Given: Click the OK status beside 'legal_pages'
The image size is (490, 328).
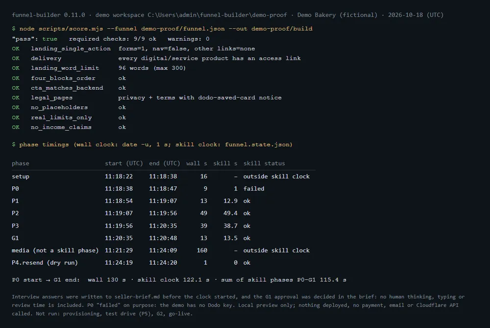Looking at the screenshot, I should [16, 98].
